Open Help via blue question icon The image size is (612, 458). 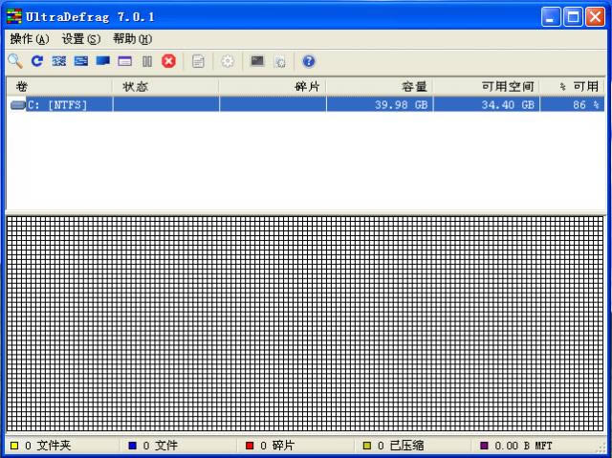click(x=308, y=61)
